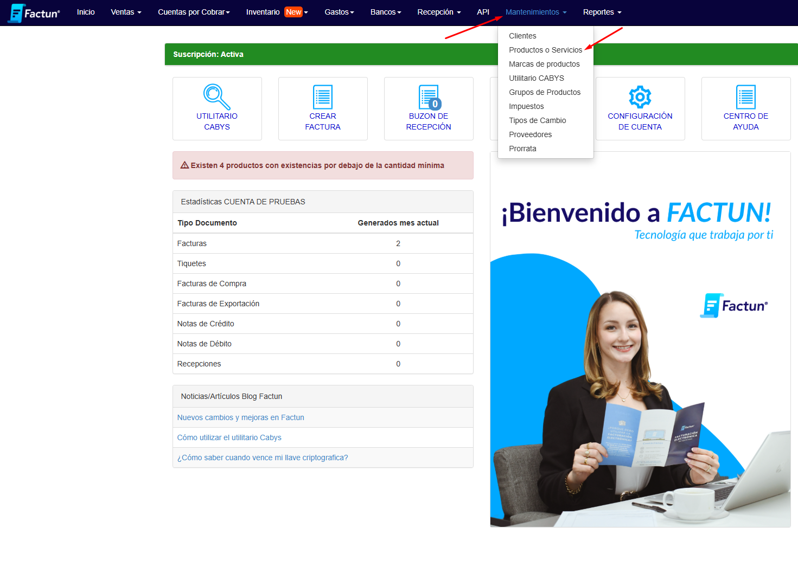This screenshot has height=567, width=798.
Task: Click the Estadísticas CUENTA DE PRUEBAS heading
Action: click(x=243, y=202)
